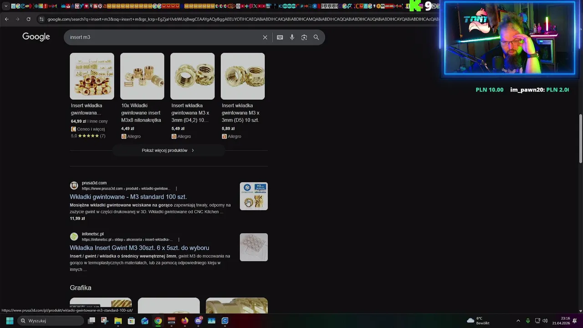This screenshot has height=328, width=583.
Task: Open 'Wkładki gwintowane - M3 standard 100 szt.' result
Action: click(x=128, y=197)
